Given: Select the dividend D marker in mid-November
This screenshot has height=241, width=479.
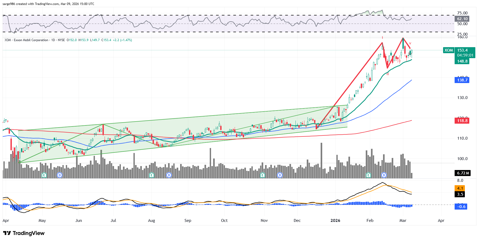Looking at the screenshot, I should 280,175.
